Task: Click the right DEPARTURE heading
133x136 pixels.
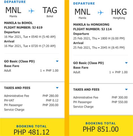Action: coord(84,3)
